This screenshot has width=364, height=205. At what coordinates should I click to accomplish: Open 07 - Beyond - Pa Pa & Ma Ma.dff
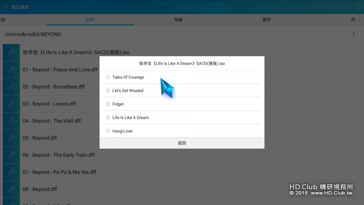pos(59,172)
